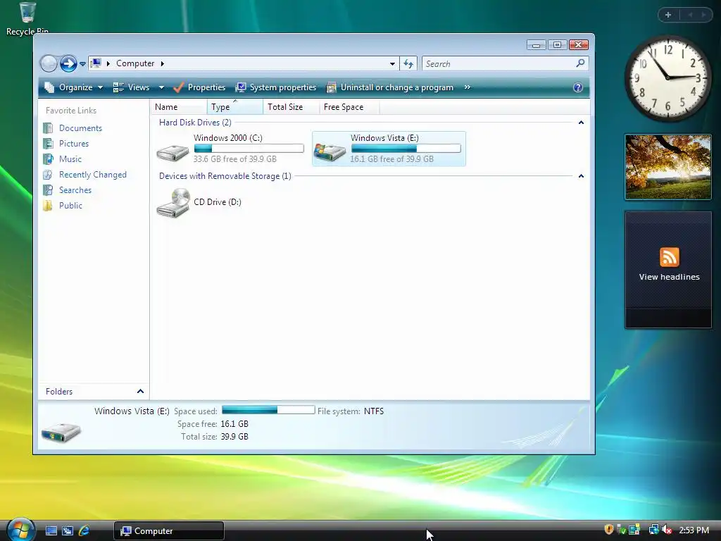Collapse the Hard Disk Drives group
This screenshot has width=721, height=541.
[581, 123]
